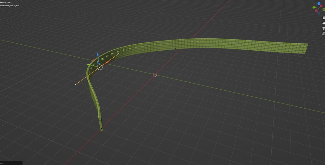325x165 pixels.
Task: Click the negative Z blue circle on gizmo
Action: coord(319,13)
